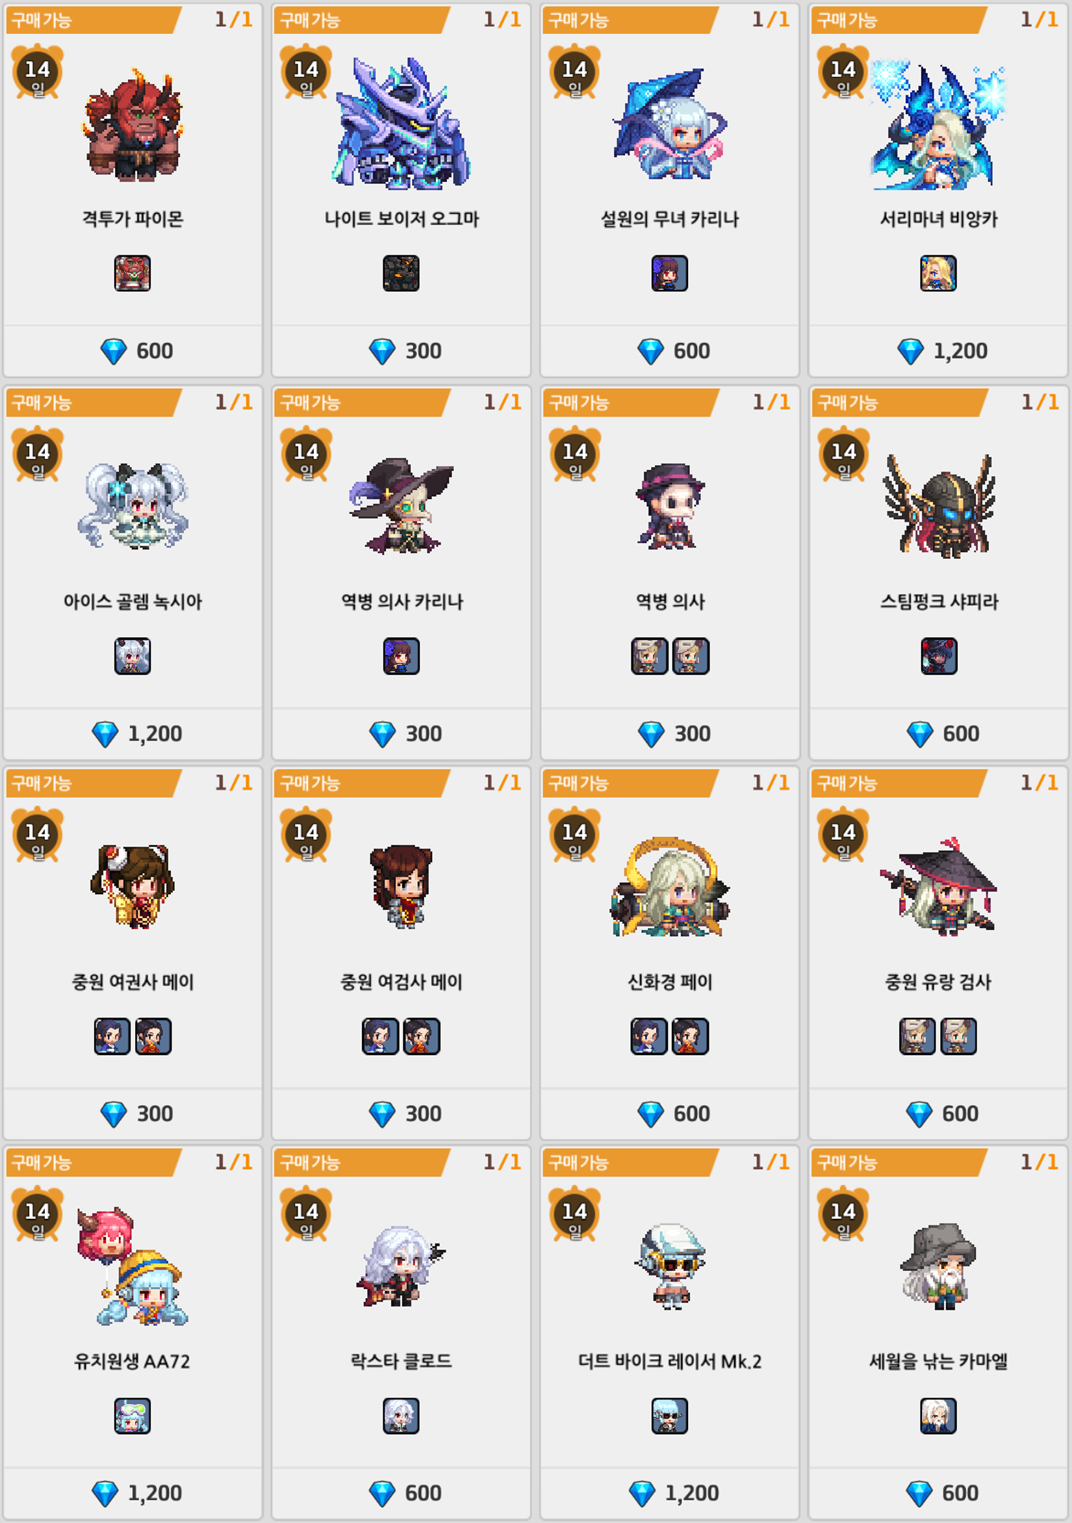The width and height of the screenshot is (1072, 1523).
Task: Click the hero portrait icon under 설원의 무녀 카리나
Action: pos(669,274)
